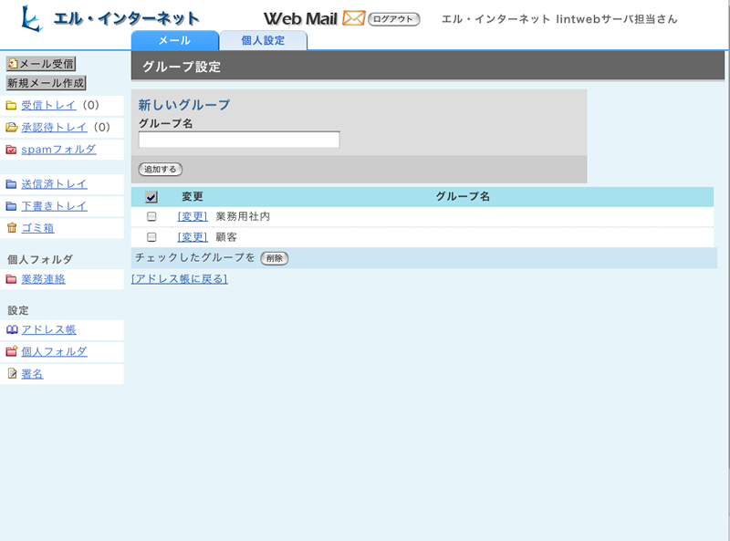Click the 削除 button
Image resolution: width=730 pixels, height=541 pixels.
(275, 258)
